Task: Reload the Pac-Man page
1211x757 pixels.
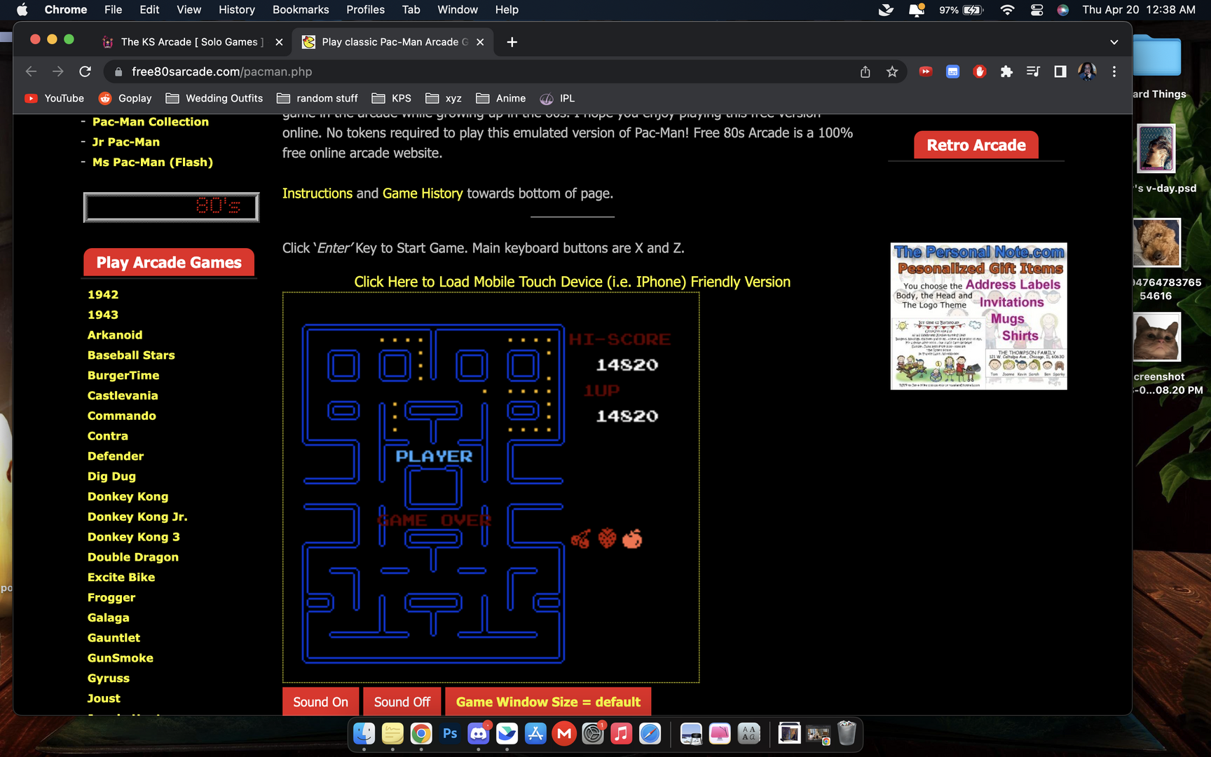Action: (85, 71)
